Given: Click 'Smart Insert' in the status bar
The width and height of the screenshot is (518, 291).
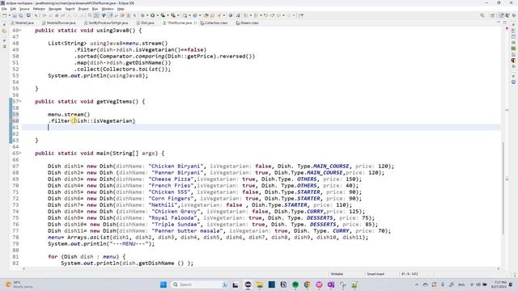Looking at the screenshot, I should (x=376, y=274).
